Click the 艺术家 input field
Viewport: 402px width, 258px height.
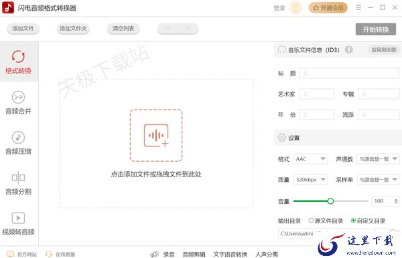coord(317,94)
